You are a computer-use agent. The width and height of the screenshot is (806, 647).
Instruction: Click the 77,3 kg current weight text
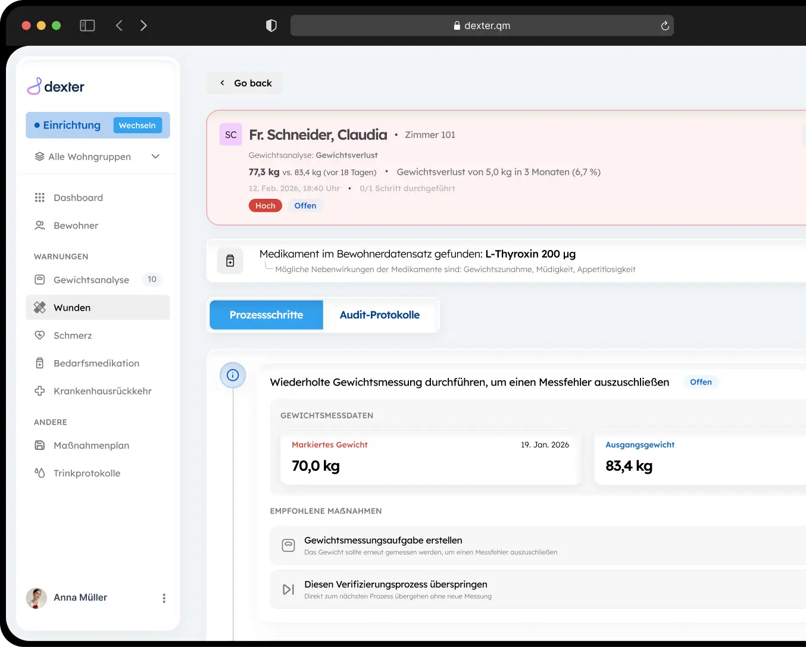click(264, 172)
